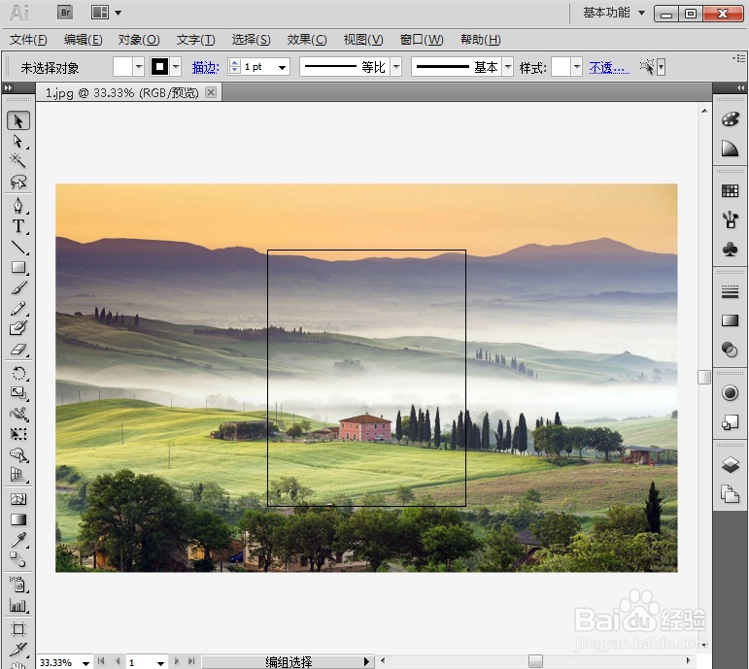The image size is (749, 669).
Task: Open the 样式 style dropdown
Action: coord(577,67)
